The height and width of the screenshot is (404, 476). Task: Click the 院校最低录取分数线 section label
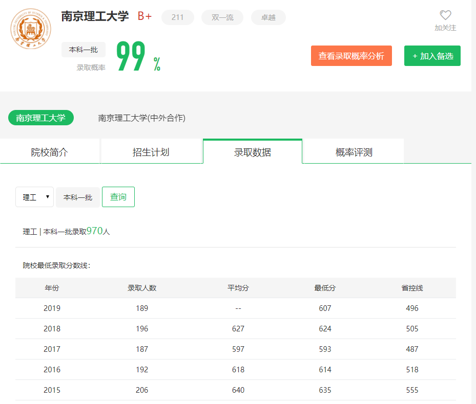(56, 265)
